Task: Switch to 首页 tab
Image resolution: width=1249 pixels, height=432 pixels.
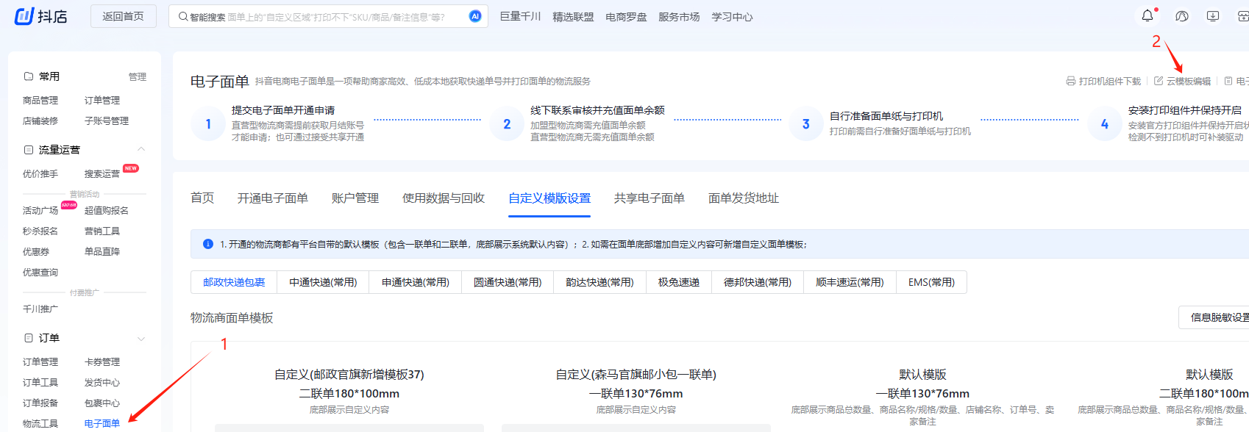Action: tap(202, 198)
